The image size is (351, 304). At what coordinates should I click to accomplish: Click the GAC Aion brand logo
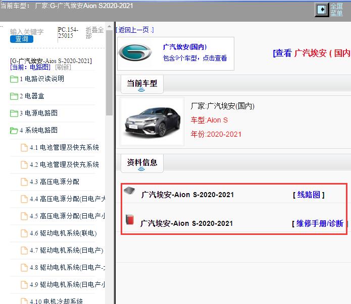point(135,53)
